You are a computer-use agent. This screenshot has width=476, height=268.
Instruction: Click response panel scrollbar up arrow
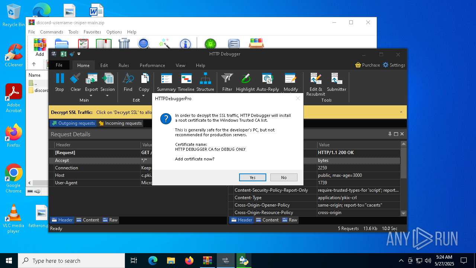(x=403, y=144)
